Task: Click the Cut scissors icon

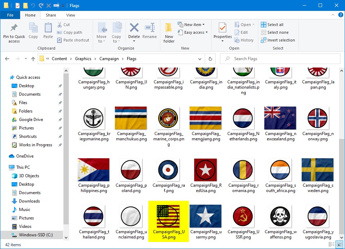Action: 60,25
